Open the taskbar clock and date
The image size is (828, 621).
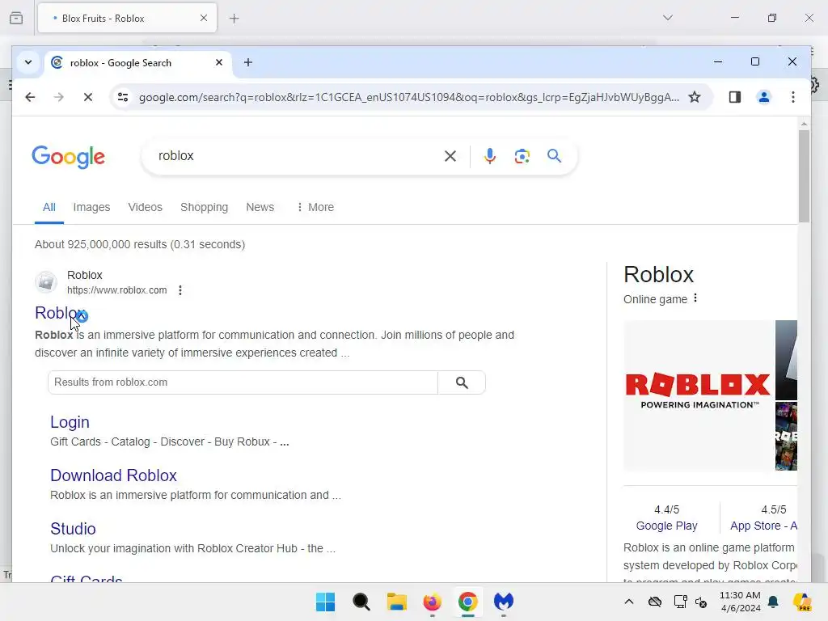740,602
